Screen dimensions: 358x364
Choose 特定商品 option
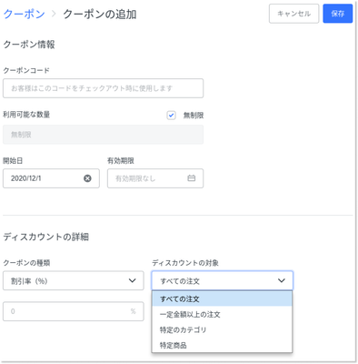(x=222, y=345)
